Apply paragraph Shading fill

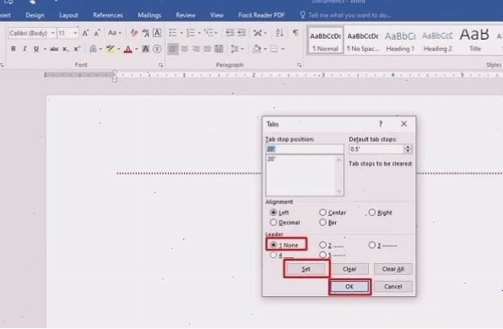pos(257,49)
